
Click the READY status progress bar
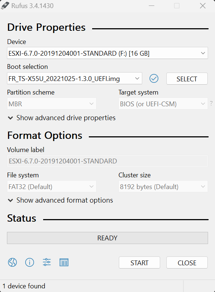click(x=107, y=238)
